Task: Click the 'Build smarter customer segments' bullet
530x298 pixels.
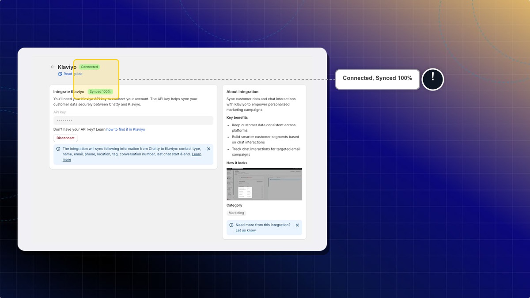Action: coord(265,140)
